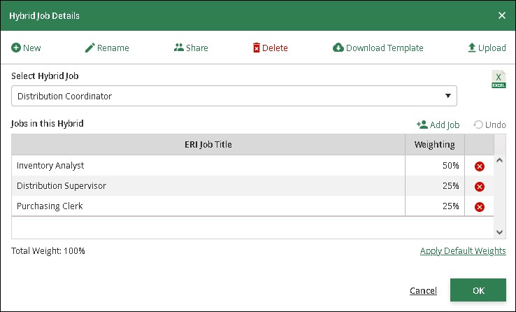Click the Rename label in the toolbar
Viewport: 516px width, 312px height.
(x=113, y=48)
